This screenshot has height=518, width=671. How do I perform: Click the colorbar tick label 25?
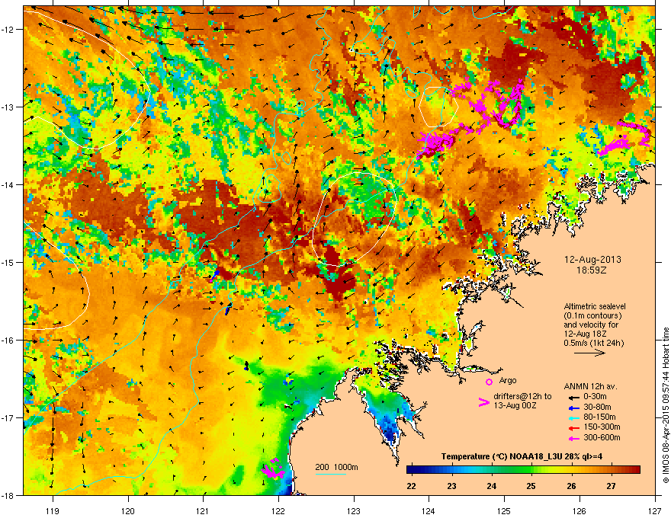[531, 485]
